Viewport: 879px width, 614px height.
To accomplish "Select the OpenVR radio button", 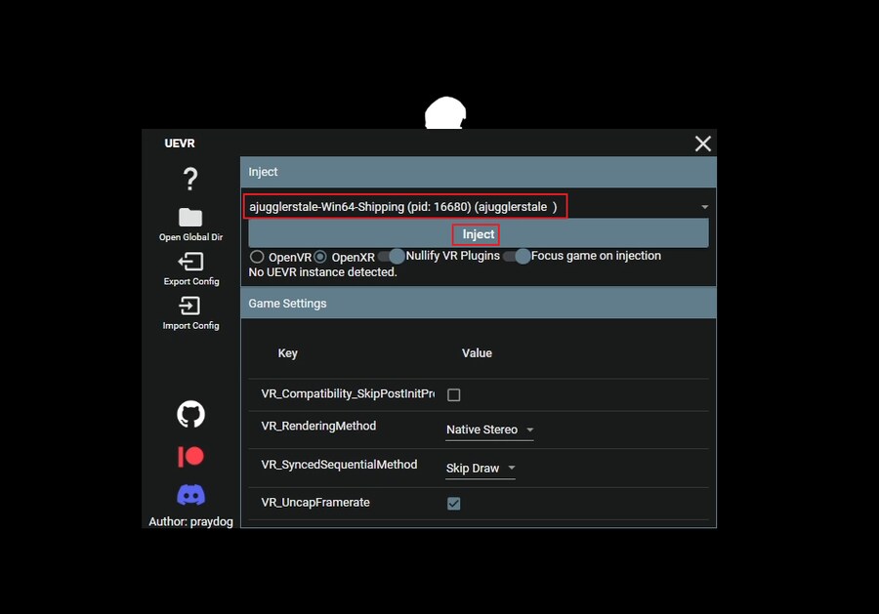I will [257, 257].
